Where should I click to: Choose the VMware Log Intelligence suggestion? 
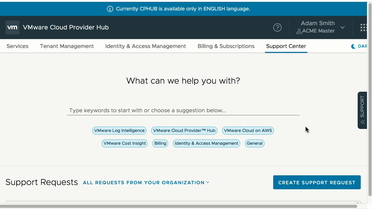point(119,131)
